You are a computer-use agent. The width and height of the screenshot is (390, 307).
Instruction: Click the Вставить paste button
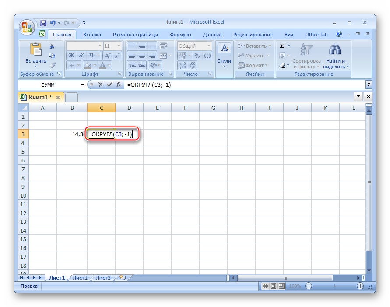coord(35,55)
